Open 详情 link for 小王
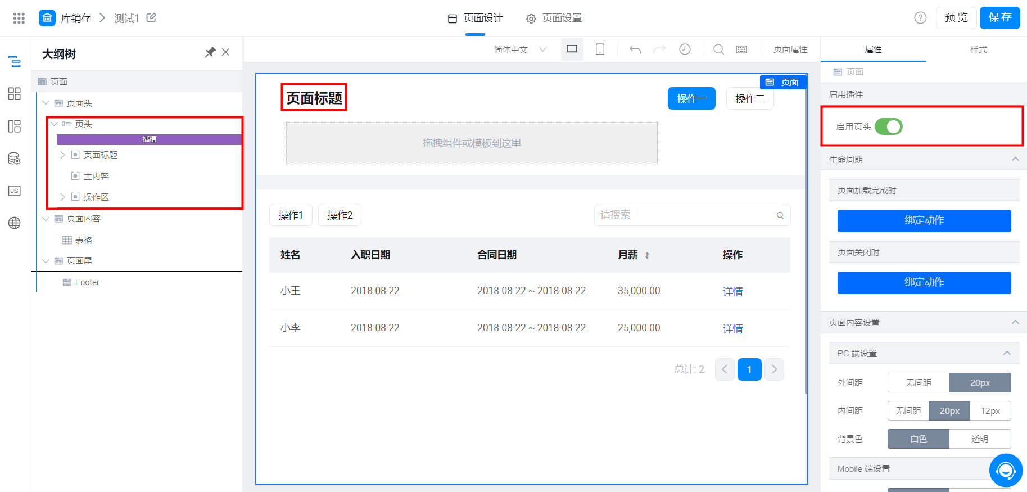The height and width of the screenshot is (492, 1027). [732, 291]
